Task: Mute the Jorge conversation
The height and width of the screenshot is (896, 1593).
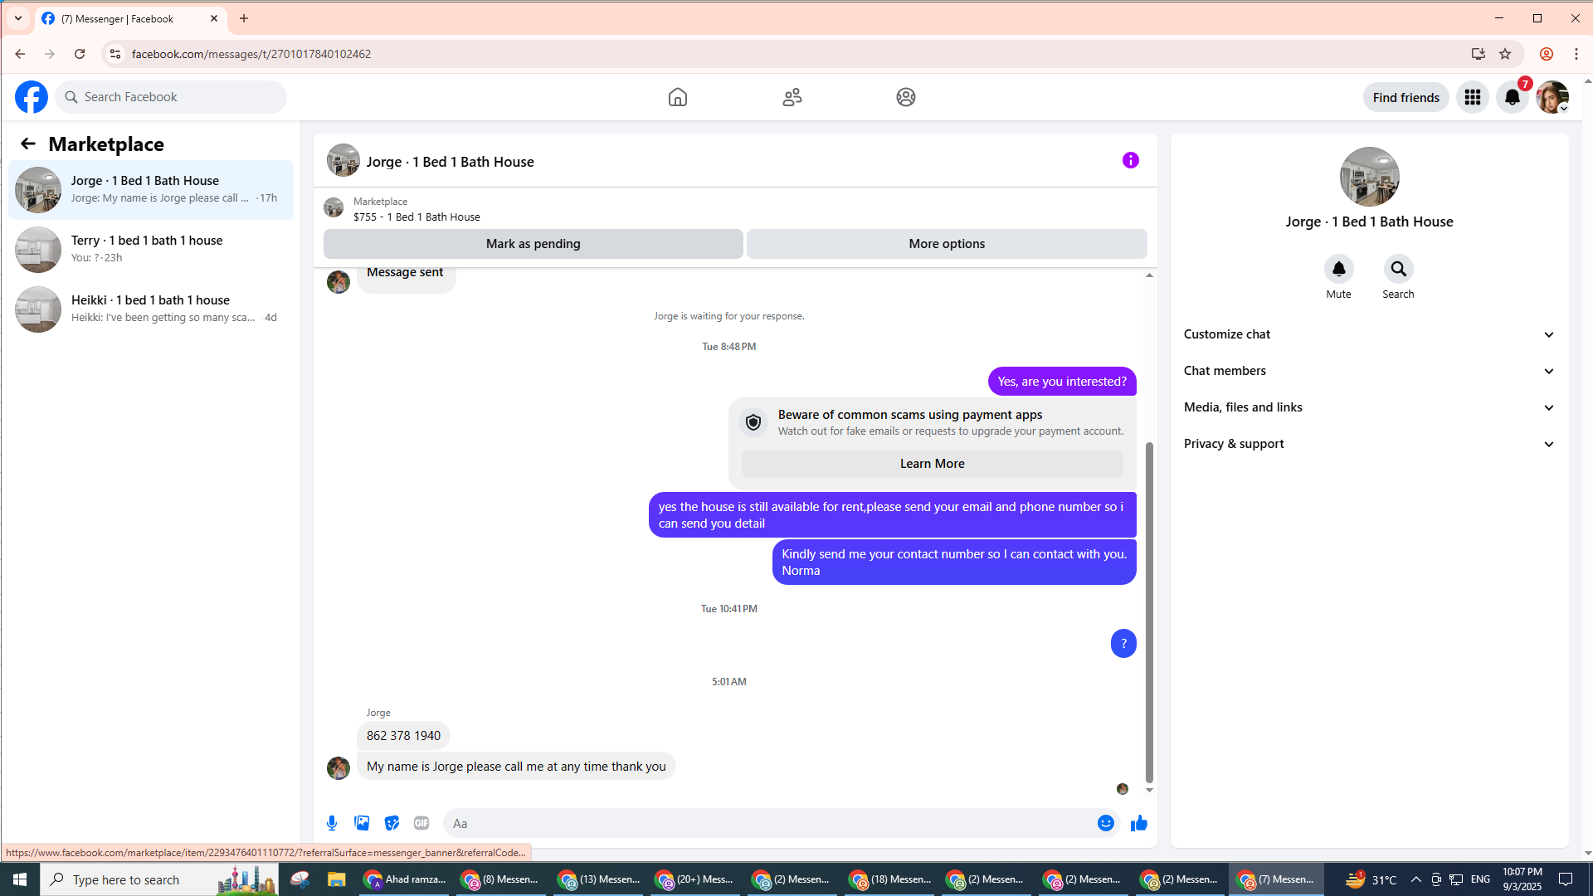Action: tap(1339, 269)
